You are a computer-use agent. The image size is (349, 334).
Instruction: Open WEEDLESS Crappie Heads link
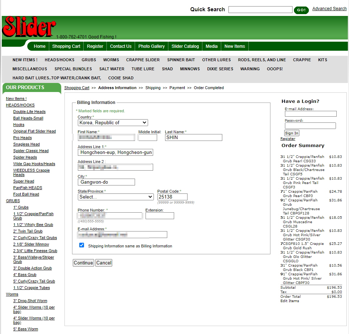31,172
